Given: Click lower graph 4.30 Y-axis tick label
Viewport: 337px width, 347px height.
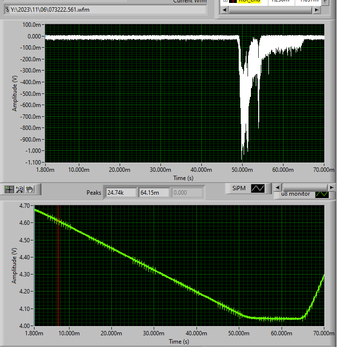Looking at the screenshot, I should click(24, 274).
